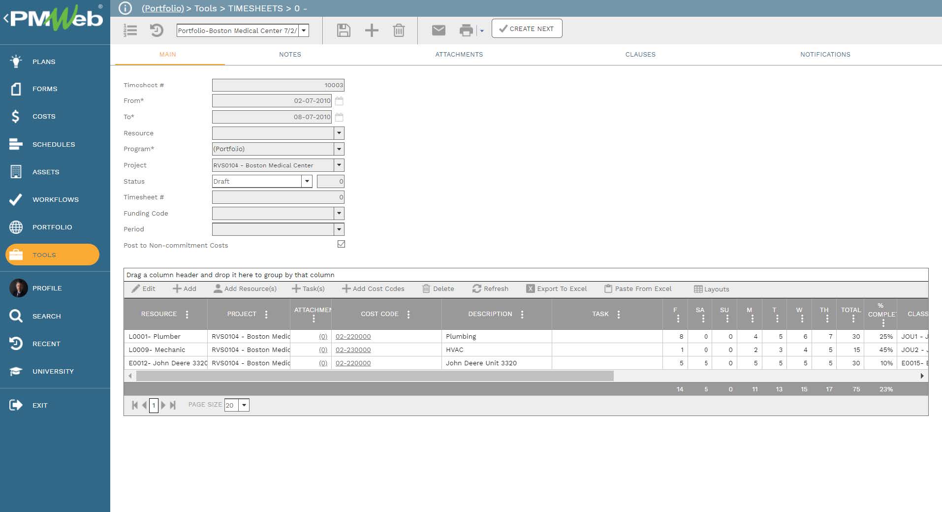The width and height of the screenshot is (942, 512).
Task: Click Delete in the grid toolbar
Action: pos(438,289)
